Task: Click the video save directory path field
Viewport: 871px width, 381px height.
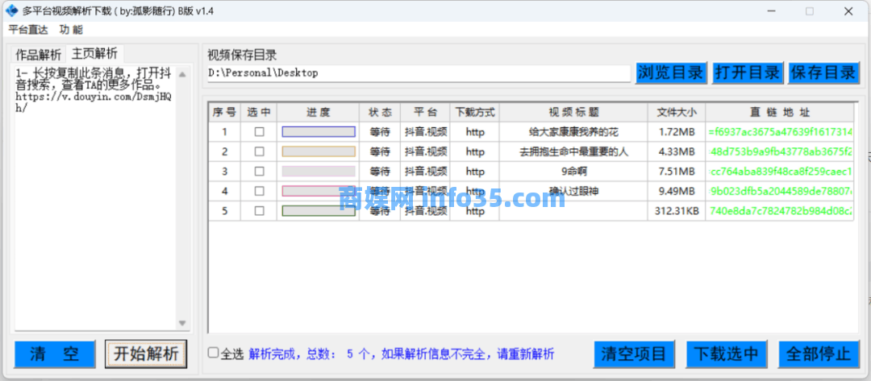Action: click(x=418, y=73)
